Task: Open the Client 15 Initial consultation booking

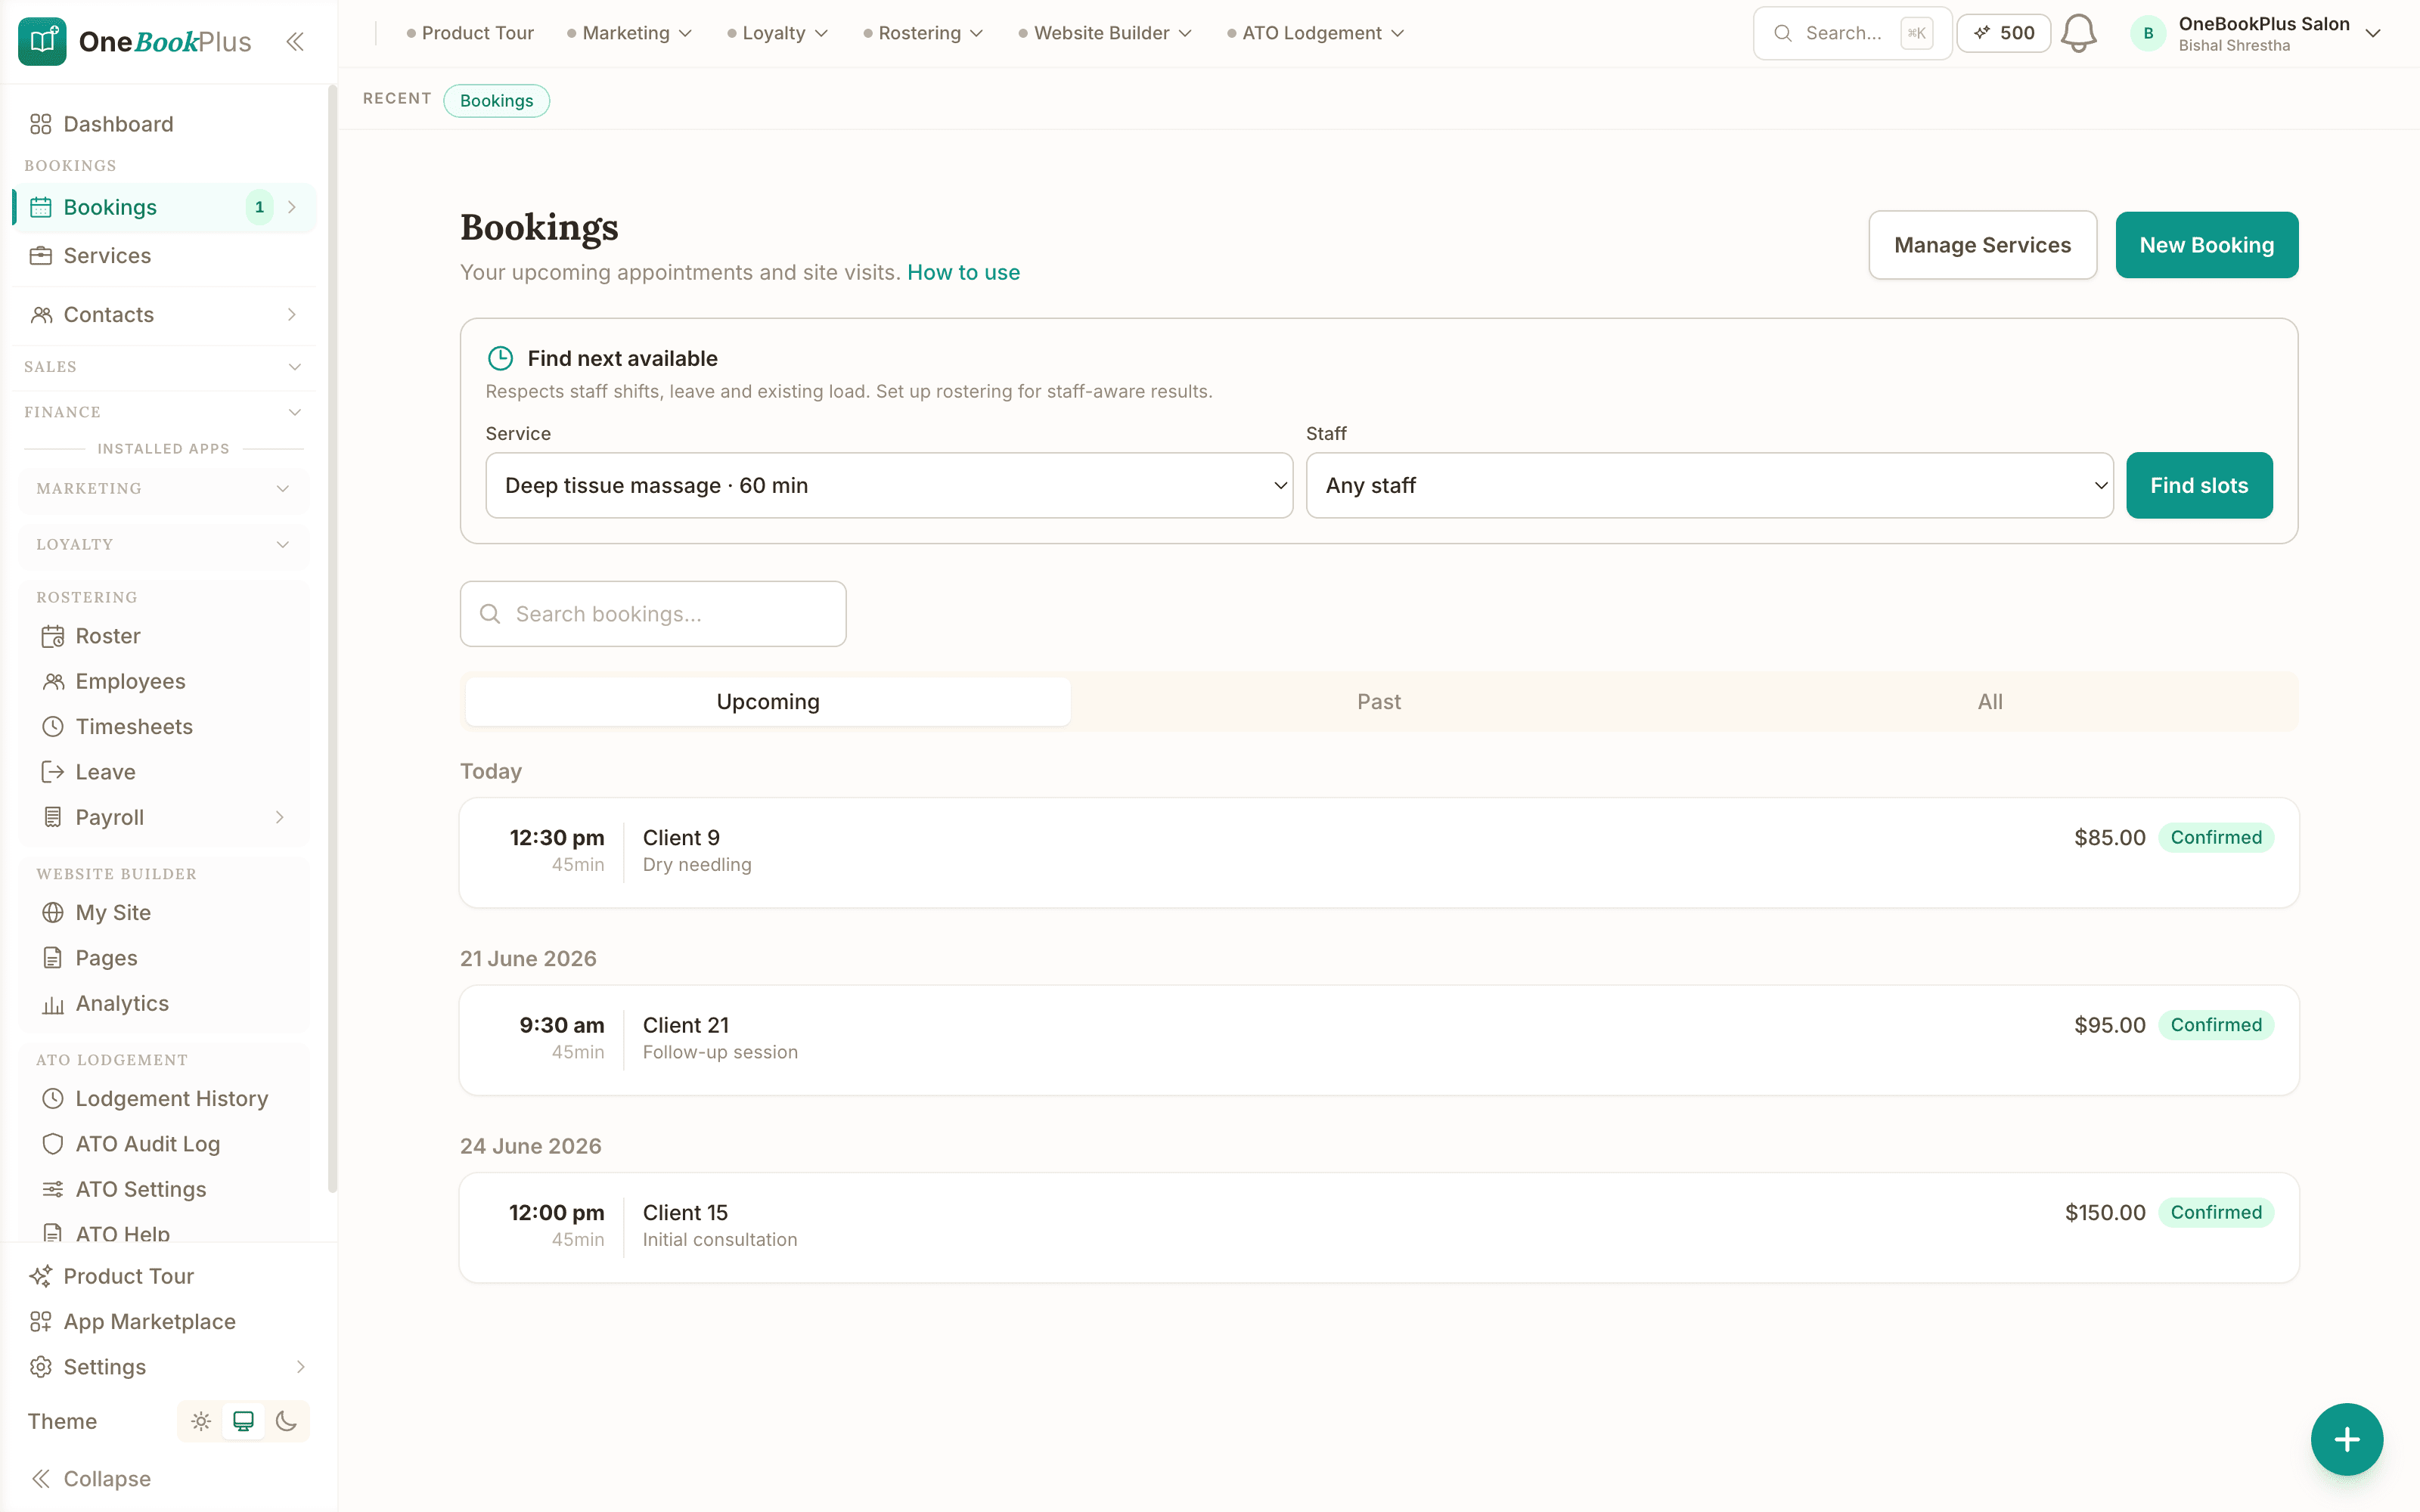Action: [x=1379, y=1227]
